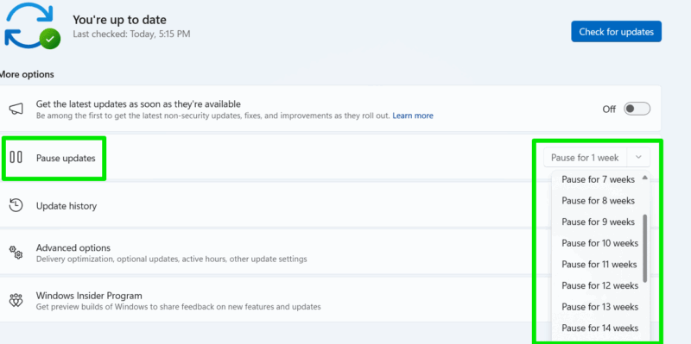Viewport: 691px width, 344px height.
Task: Click the You're up to date heading
Action: click(x=119, y=20)
